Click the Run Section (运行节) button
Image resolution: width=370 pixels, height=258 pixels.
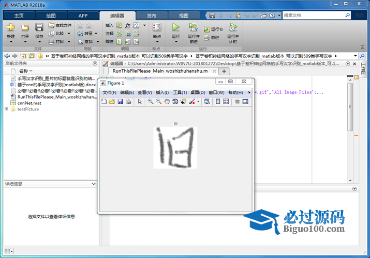(x=213, y=29)
